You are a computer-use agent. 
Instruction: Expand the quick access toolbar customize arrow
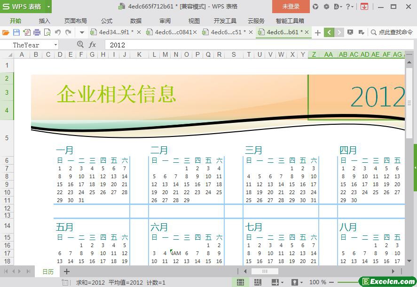click(x=82, y=32)
